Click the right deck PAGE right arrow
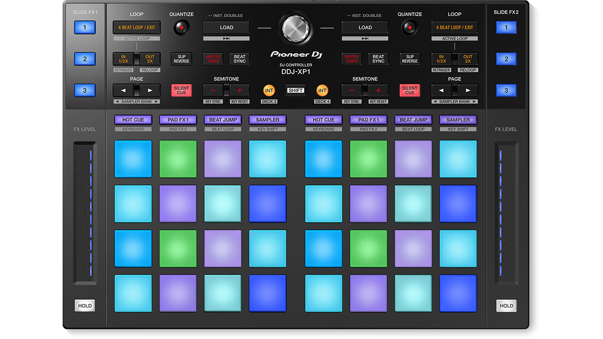603x339 pixels. click(468, 91)
